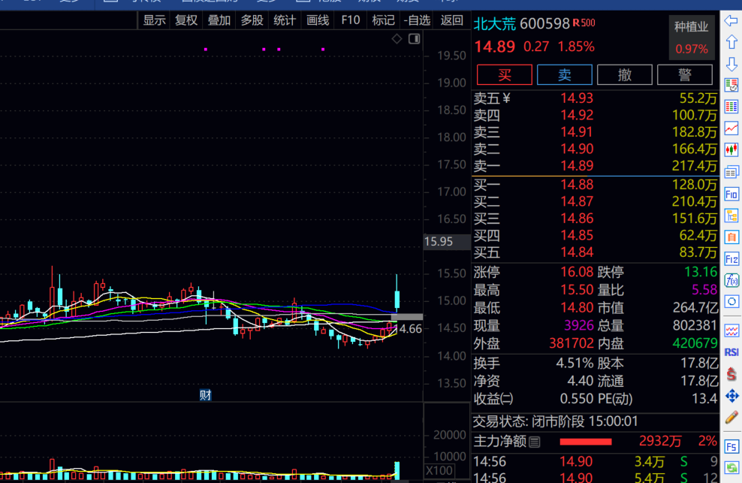Switch to the candlestick K-line chart icon

pos(731,150)
